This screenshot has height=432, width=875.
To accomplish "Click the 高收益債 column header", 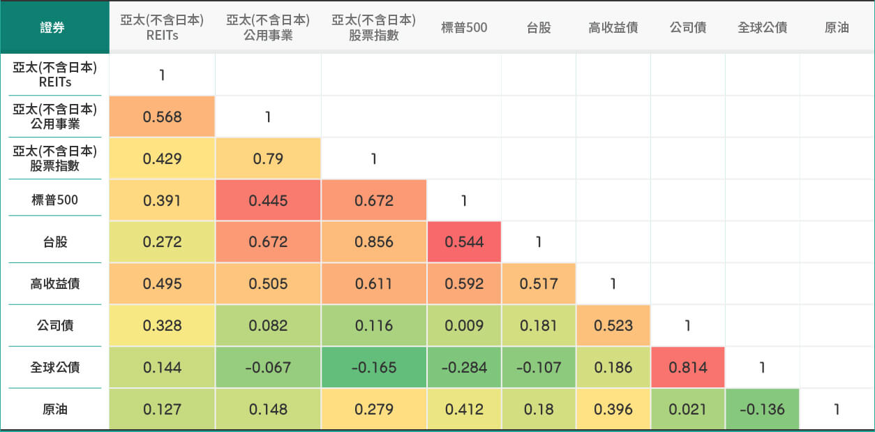I will tap(613, 28).
